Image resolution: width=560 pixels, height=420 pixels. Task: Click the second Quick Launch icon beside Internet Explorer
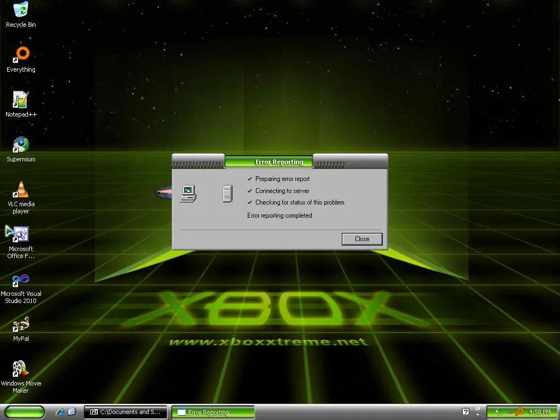pyautogui.click(x=72, y=412)
